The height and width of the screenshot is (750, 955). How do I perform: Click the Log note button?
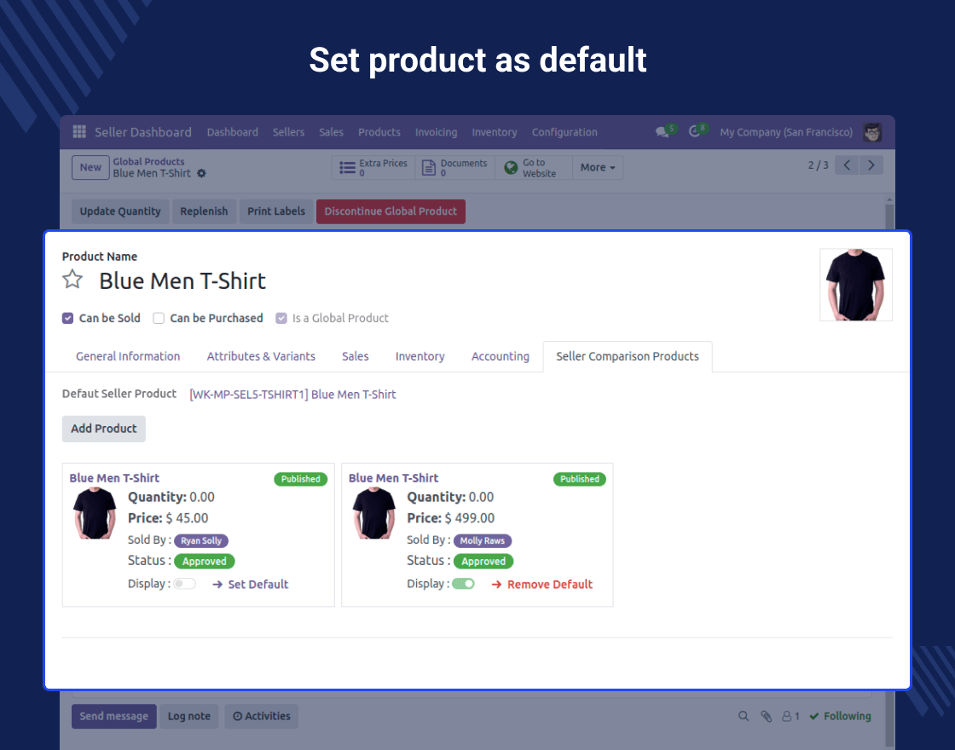[188, 717]
